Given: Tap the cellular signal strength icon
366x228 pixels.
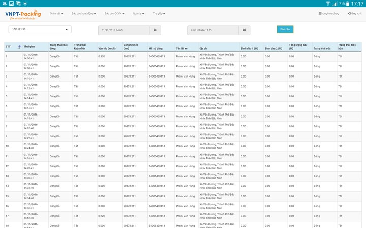Looking at the screenshot, I should pyautogui.click(x=335, y=4).
